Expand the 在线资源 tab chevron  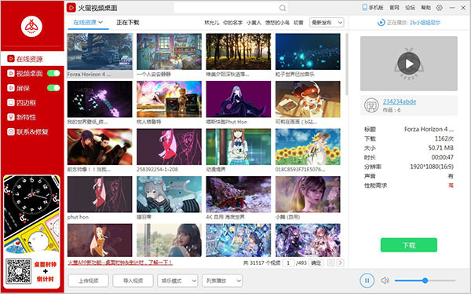(x=100, y=22)
